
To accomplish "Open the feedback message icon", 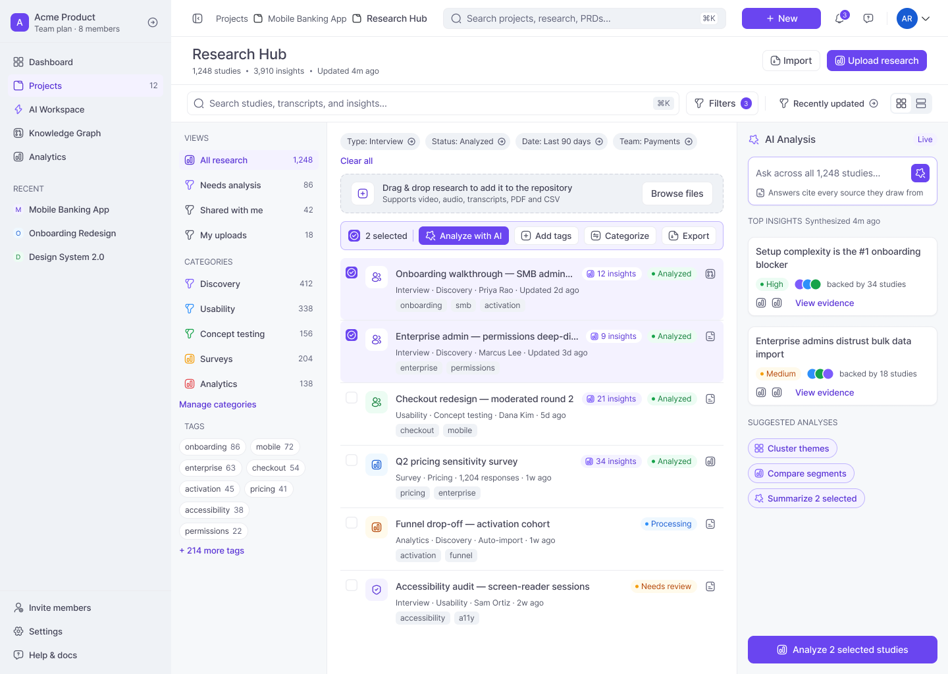I will (868, 18).
